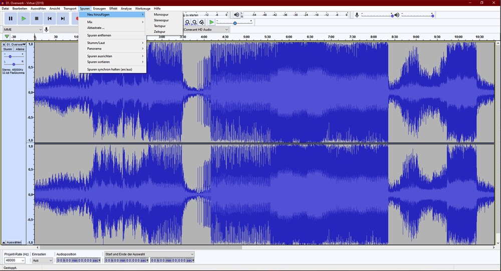Click the play-at-speed green arrow icon
The image size is (501, 271).
point(211,22)
